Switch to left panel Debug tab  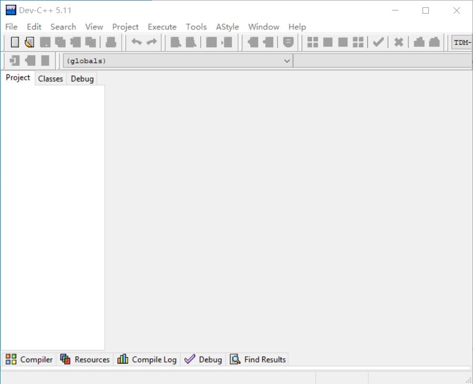coord(82,79)
